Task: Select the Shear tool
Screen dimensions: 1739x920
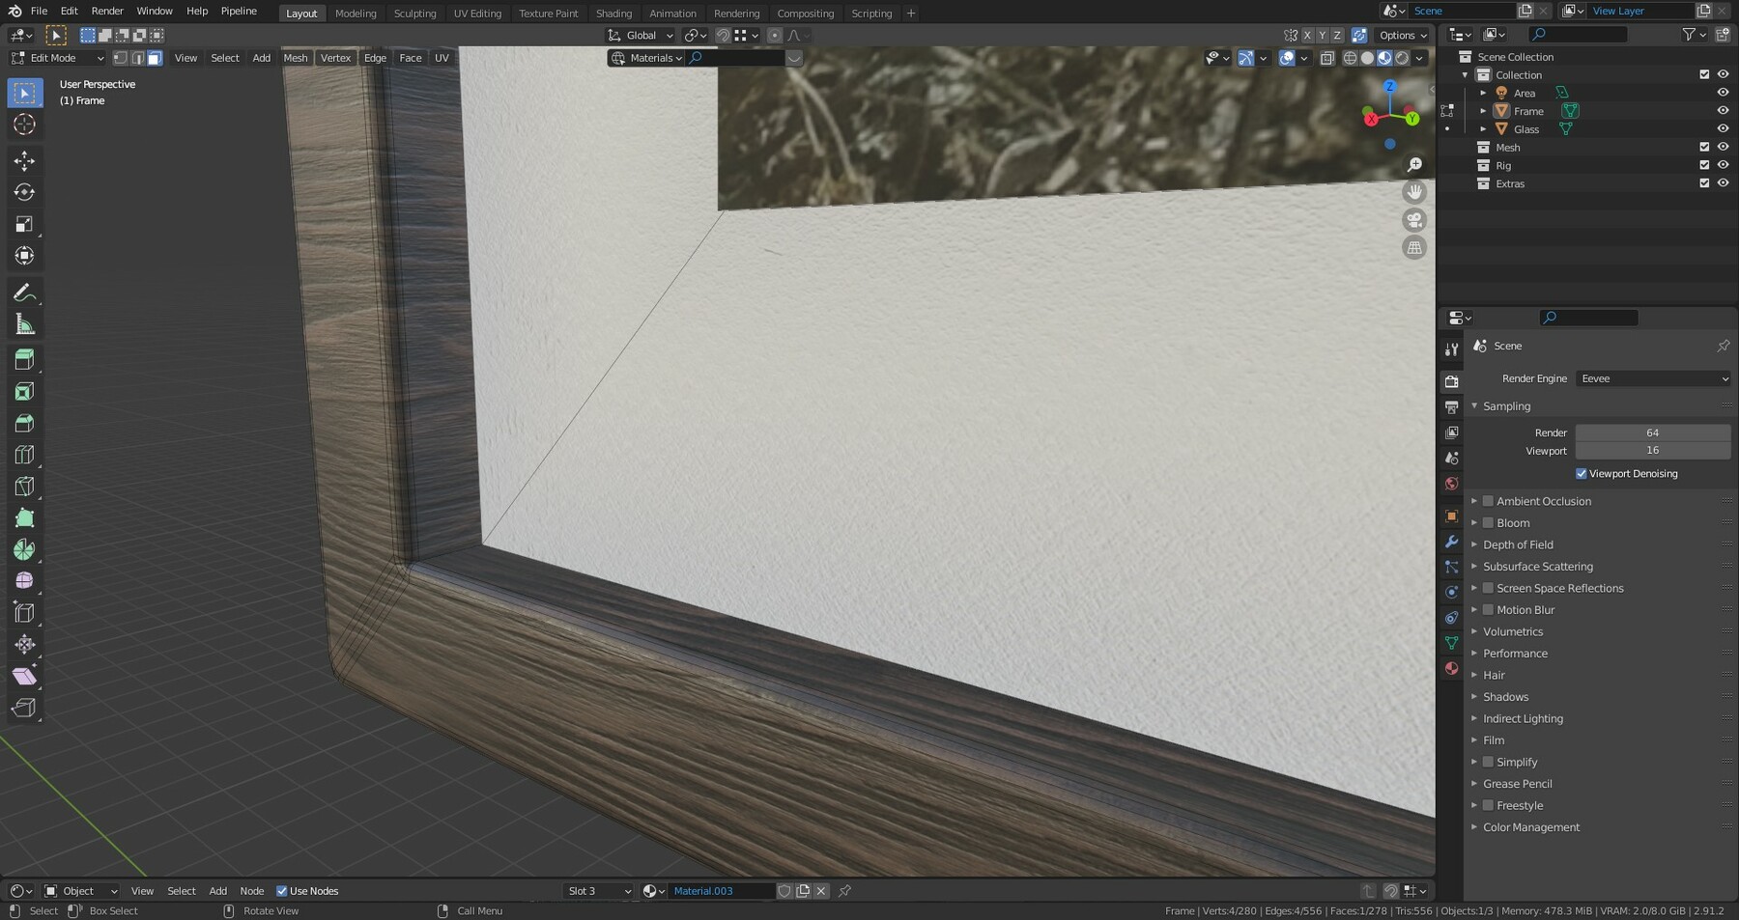Action: pyautogui.click(x=24, y=676)
